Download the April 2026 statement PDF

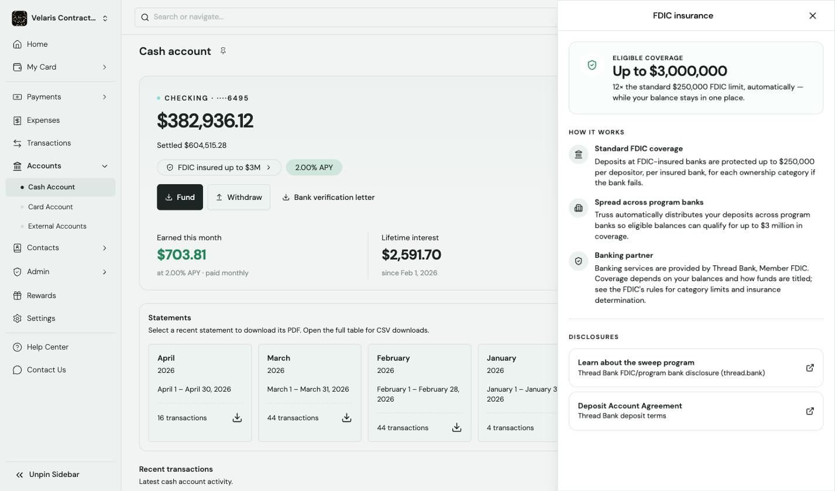pyautogui.click(x=237, y=418)
